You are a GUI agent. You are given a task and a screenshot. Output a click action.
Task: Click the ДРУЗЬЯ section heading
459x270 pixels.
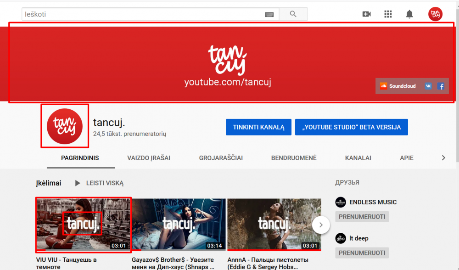pyautogui.click(x=347, y=182)
